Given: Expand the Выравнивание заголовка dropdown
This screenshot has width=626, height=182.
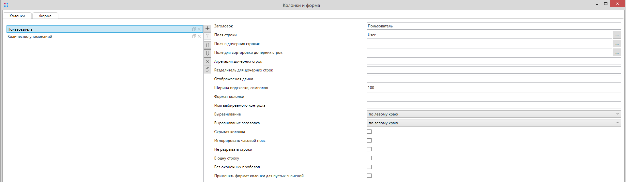Looking at the screenshot, I should click(x=494, y=123).
